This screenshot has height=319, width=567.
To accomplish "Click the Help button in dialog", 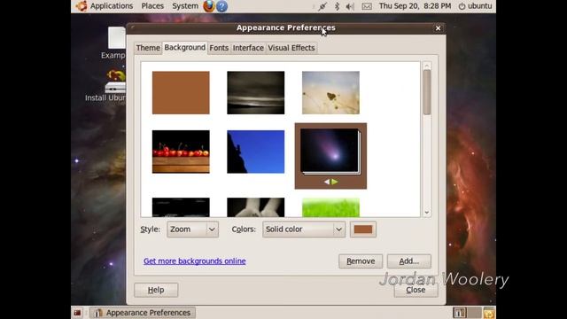I will click(156, 290).
